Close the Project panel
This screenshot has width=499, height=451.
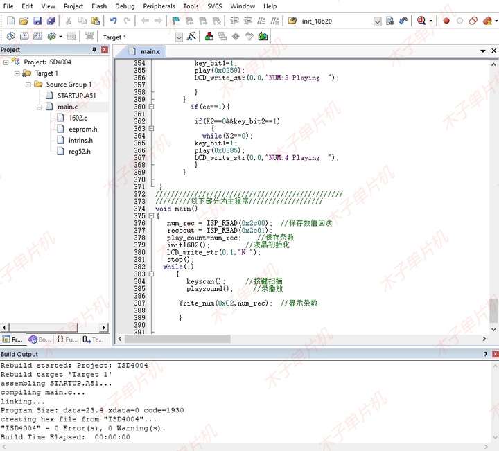[105, 50]
